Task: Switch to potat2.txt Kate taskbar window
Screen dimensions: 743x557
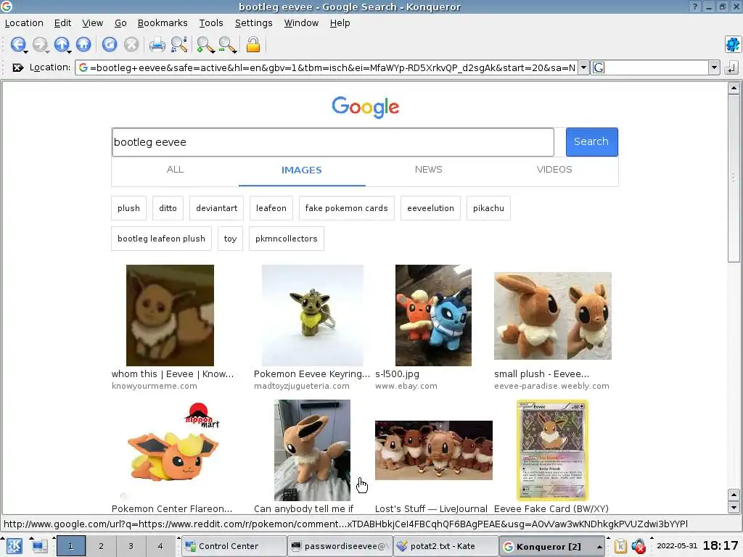Action: [x=446, y=546]
